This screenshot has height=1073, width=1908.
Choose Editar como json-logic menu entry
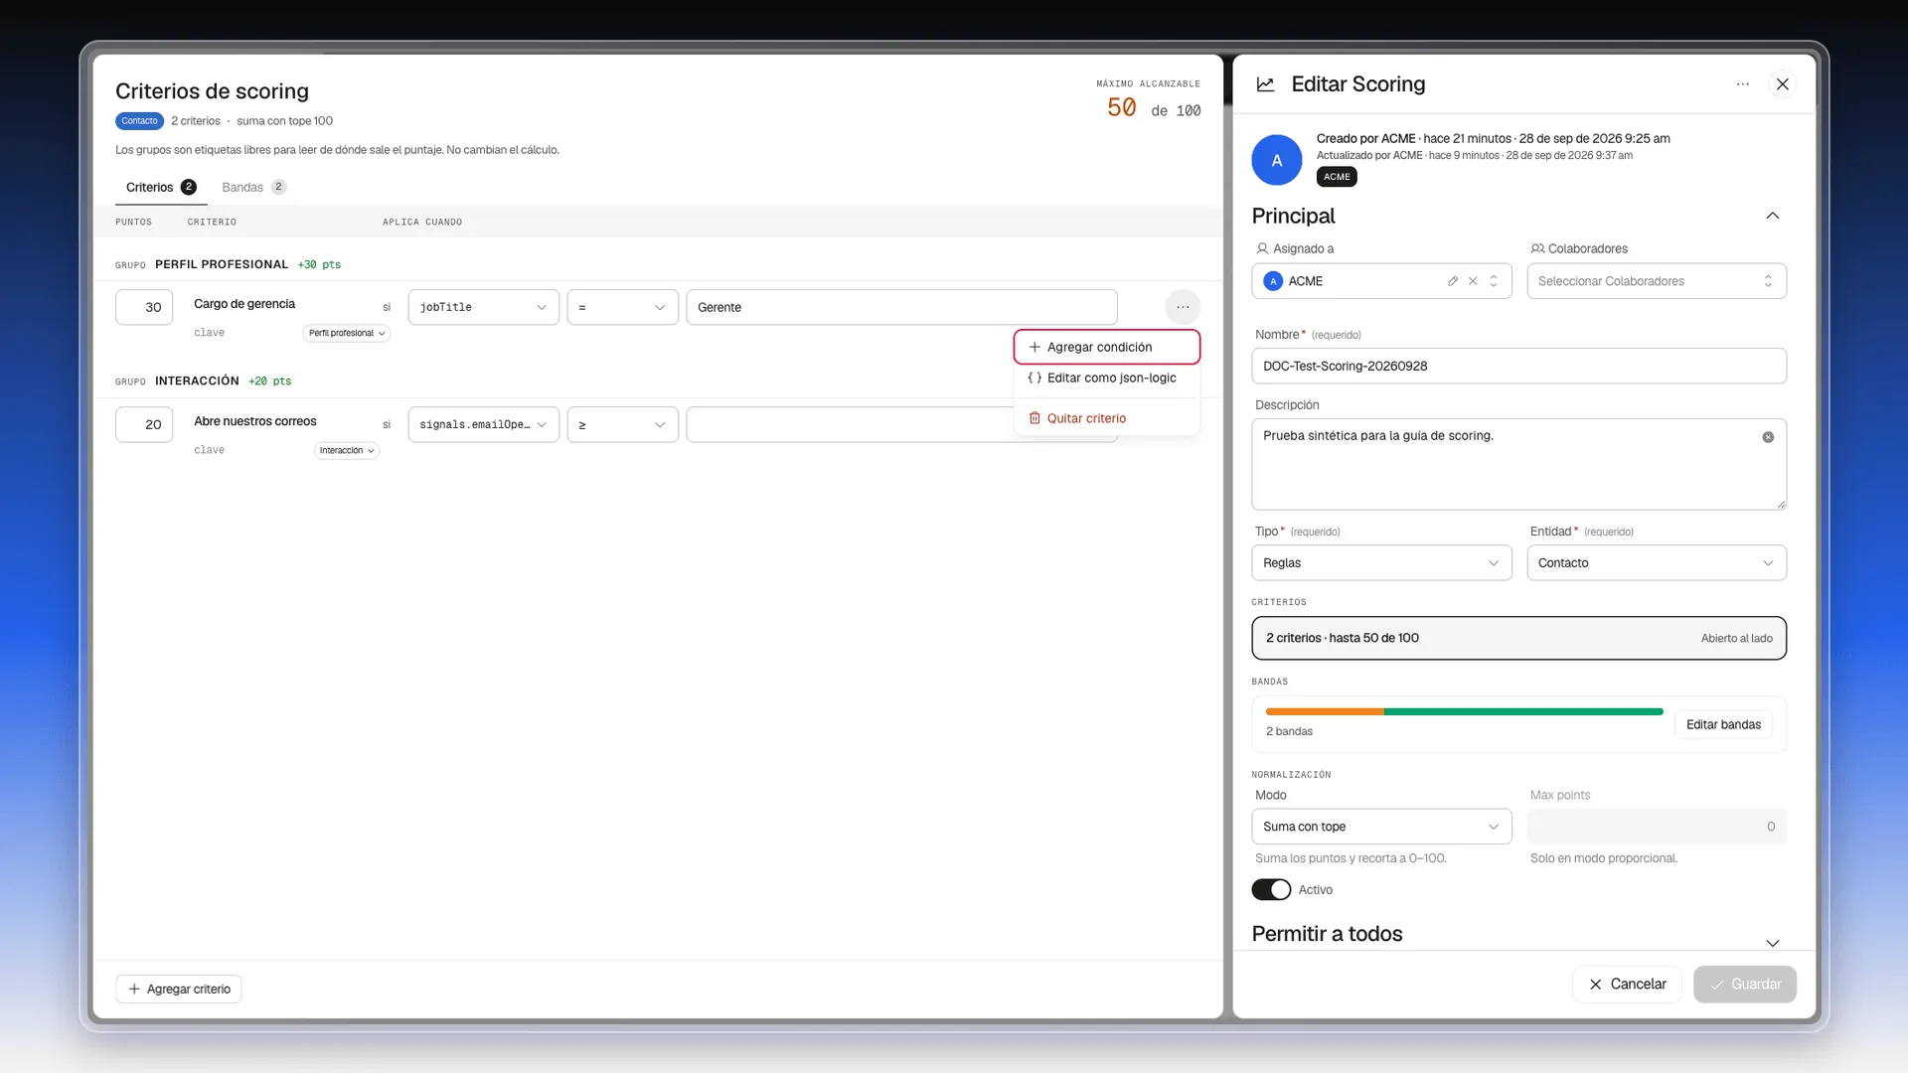point(1107,378)
